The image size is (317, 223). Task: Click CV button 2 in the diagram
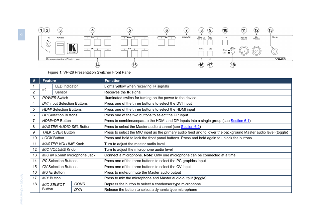point(135,54)
